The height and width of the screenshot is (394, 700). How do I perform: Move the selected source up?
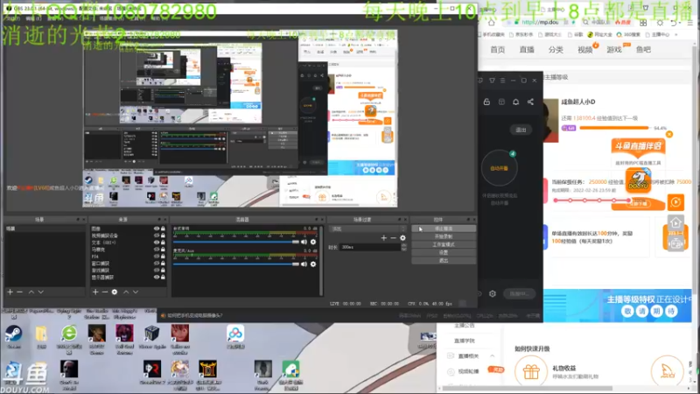[126, 292]
